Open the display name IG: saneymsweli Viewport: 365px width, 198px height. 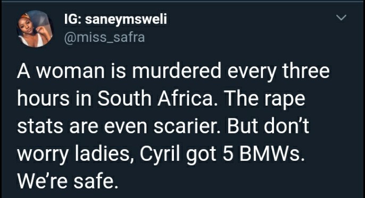point(115,19)
